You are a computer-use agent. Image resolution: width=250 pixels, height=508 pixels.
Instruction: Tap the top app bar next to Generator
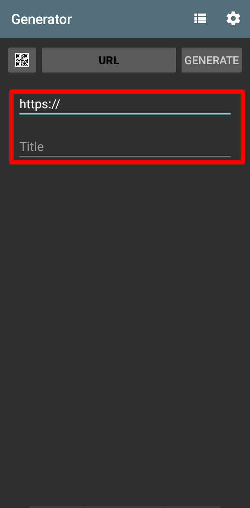(132, 19)
